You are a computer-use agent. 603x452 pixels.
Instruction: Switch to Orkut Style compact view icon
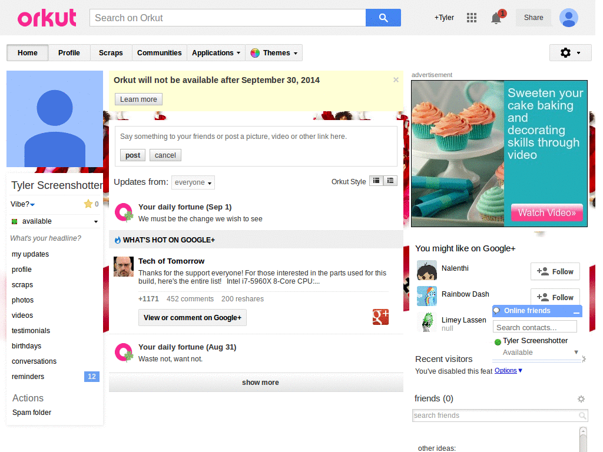(x=376, y=181)
